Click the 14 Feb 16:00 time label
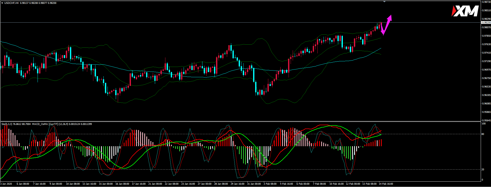Screen dimensions: 491x187 (386, 184)
